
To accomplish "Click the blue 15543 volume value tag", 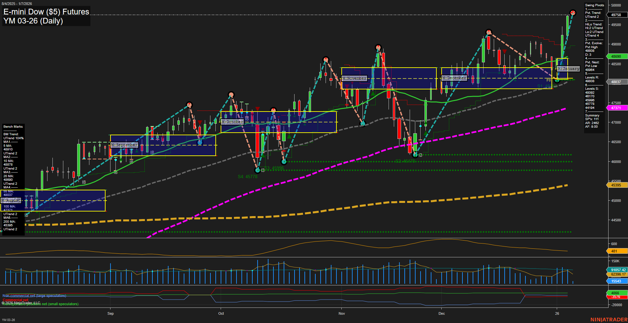I will (616, 281).
